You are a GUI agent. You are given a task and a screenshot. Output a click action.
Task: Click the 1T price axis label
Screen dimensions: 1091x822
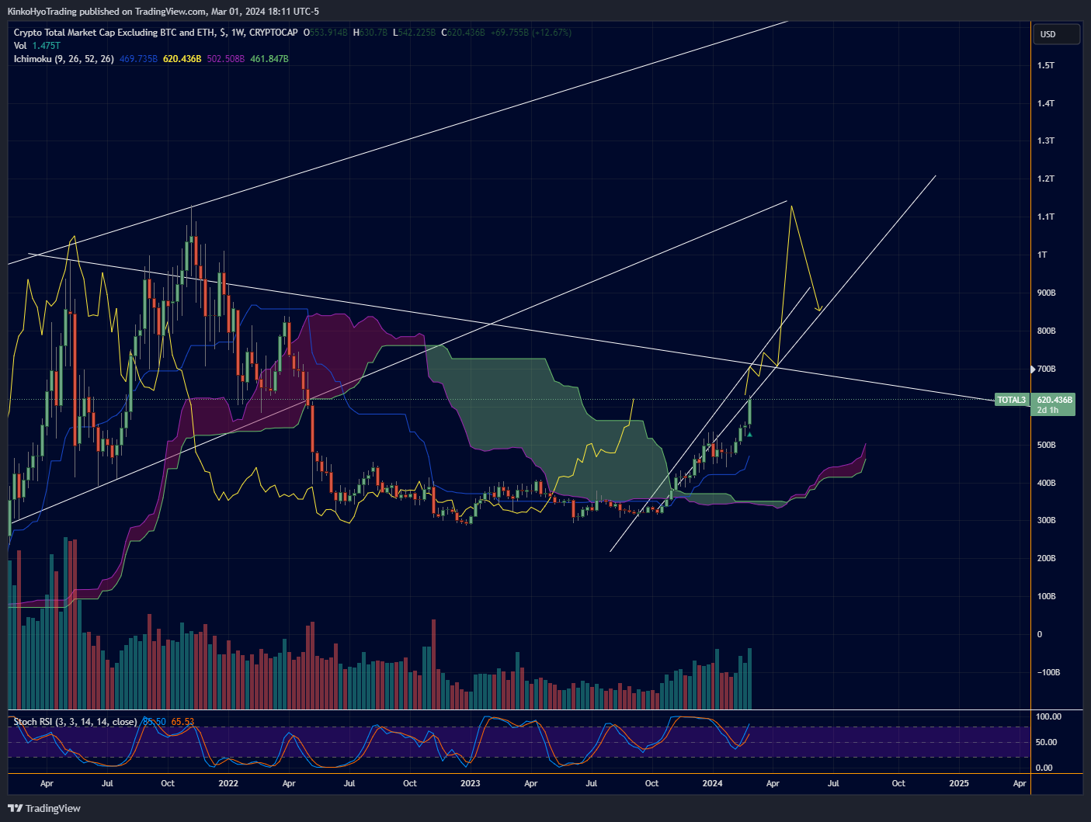(x=1042, y=255)
